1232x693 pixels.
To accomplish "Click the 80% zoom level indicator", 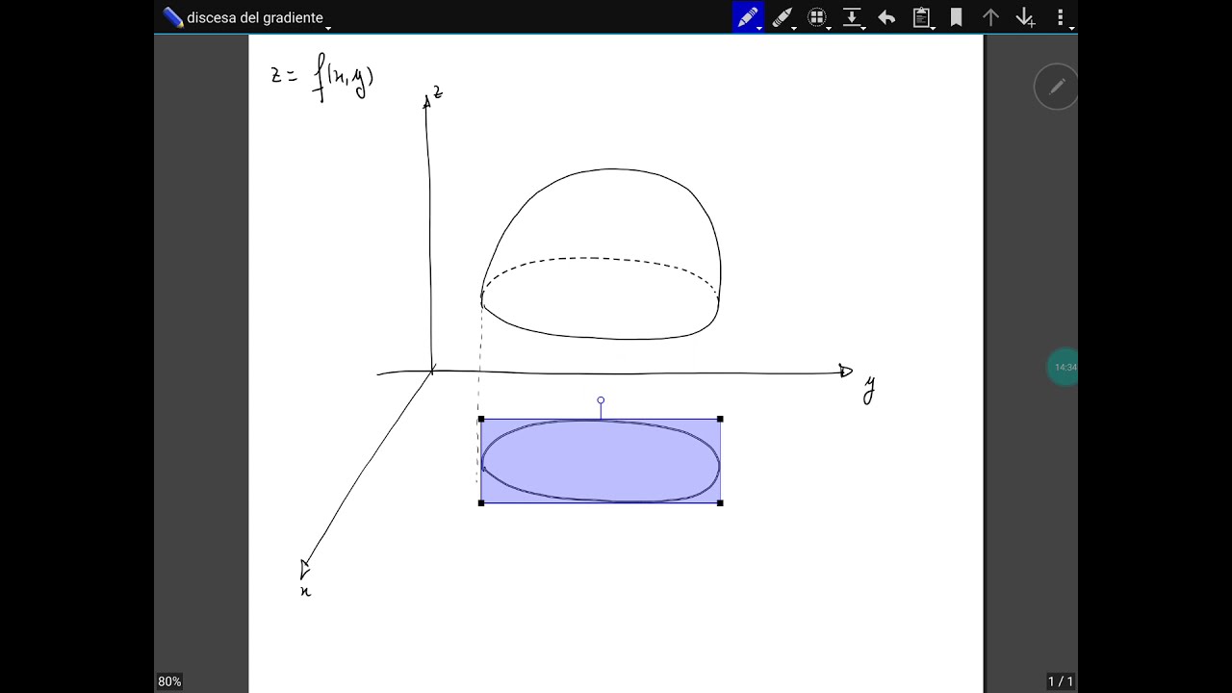I will tap(169, 681).
